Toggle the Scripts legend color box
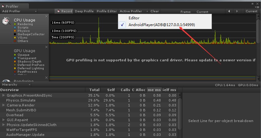 pyautogui.click(x=15, y=28)
